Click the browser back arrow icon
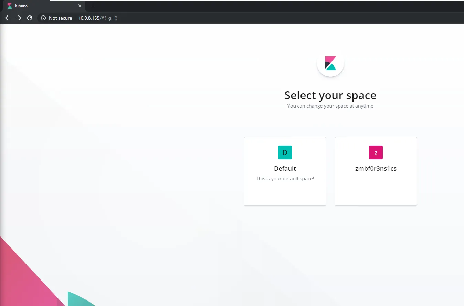 click(x=7, y=18)
